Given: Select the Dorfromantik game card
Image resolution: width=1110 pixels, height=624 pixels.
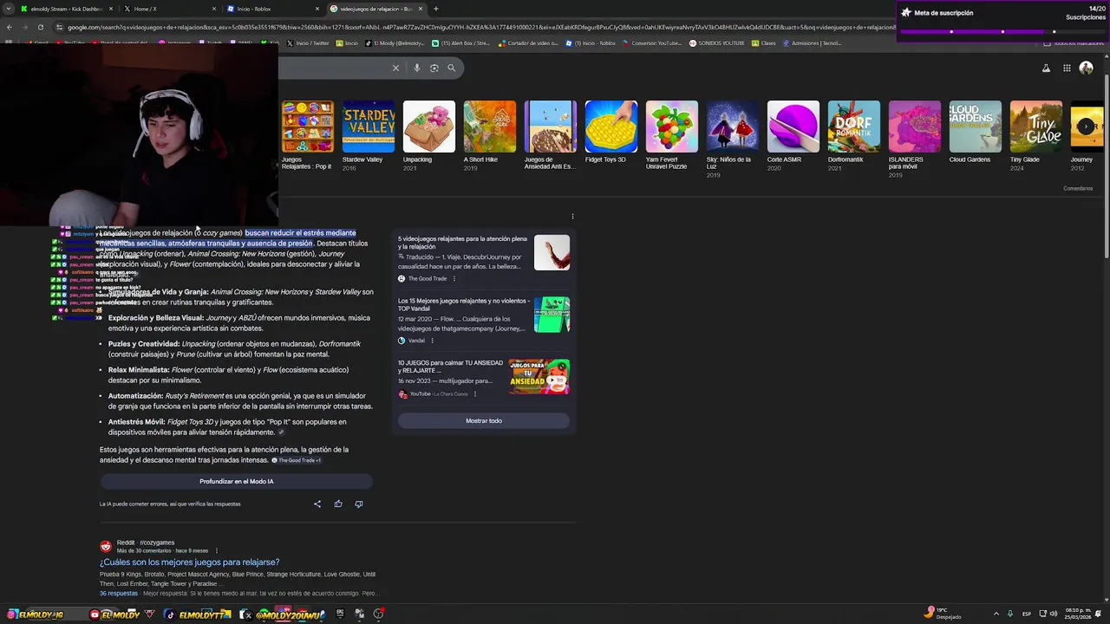Looking at the screenshot, I should coord(853,135).
